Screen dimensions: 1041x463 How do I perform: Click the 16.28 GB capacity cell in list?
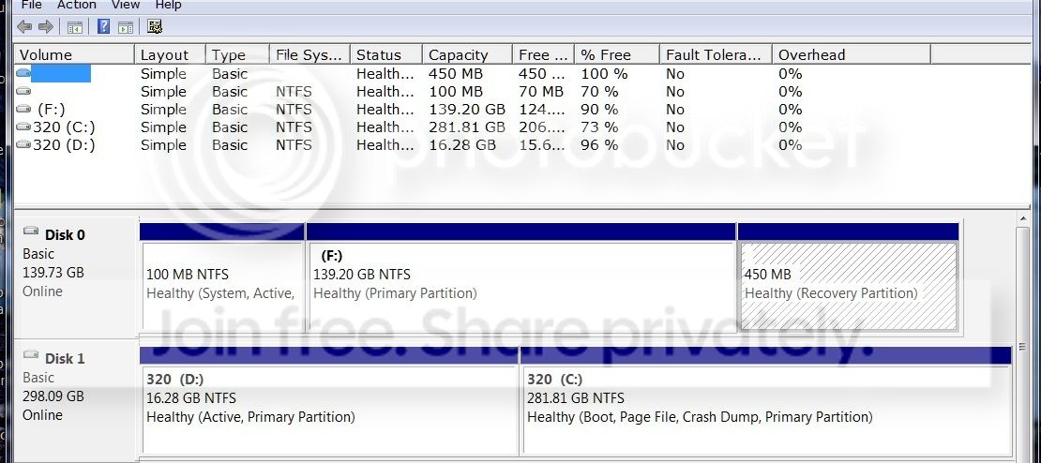[x=462, y=145]
